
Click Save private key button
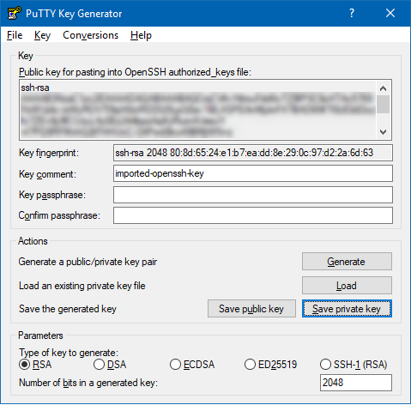coord(347,309)
